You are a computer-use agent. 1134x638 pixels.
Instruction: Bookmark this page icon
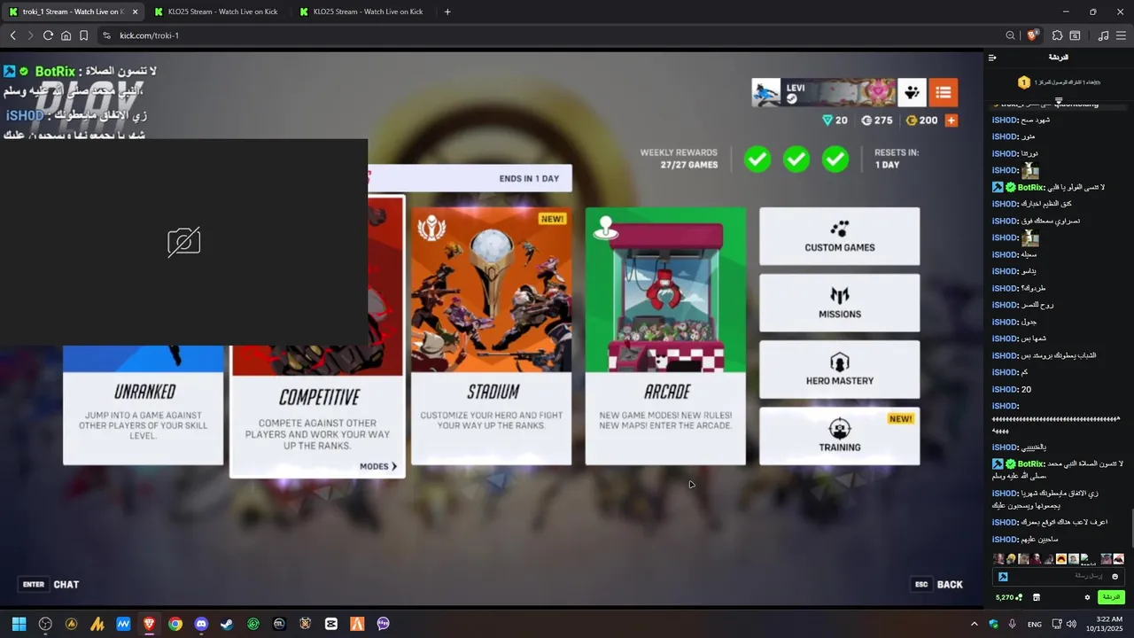pos(83,35)
